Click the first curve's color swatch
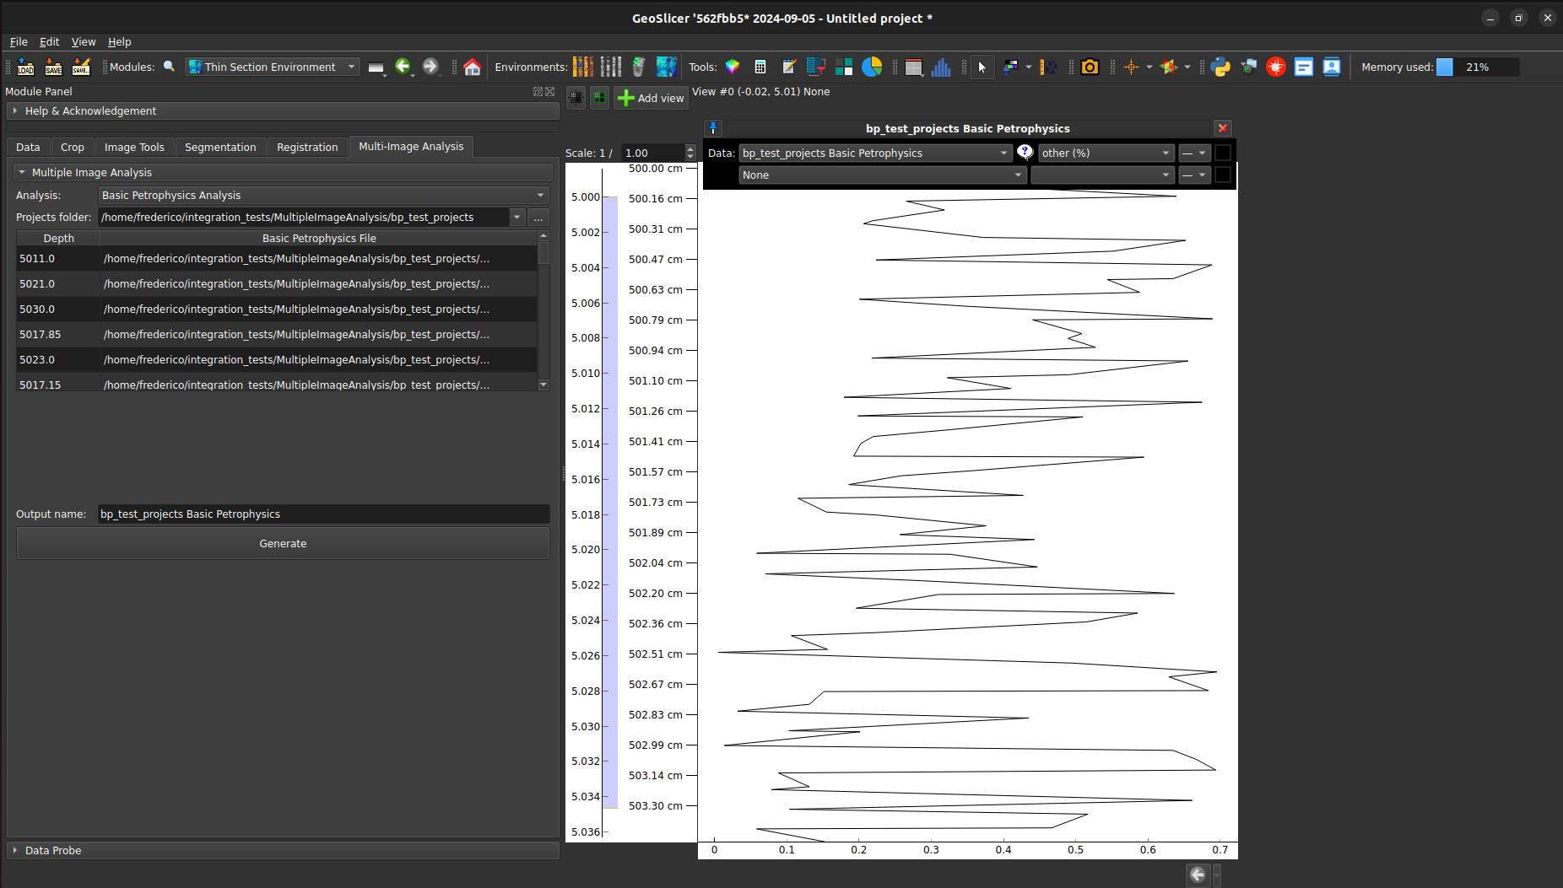Image resolution: width=1563 pixels, height=888 pixels. click(x=1222, y=153)
